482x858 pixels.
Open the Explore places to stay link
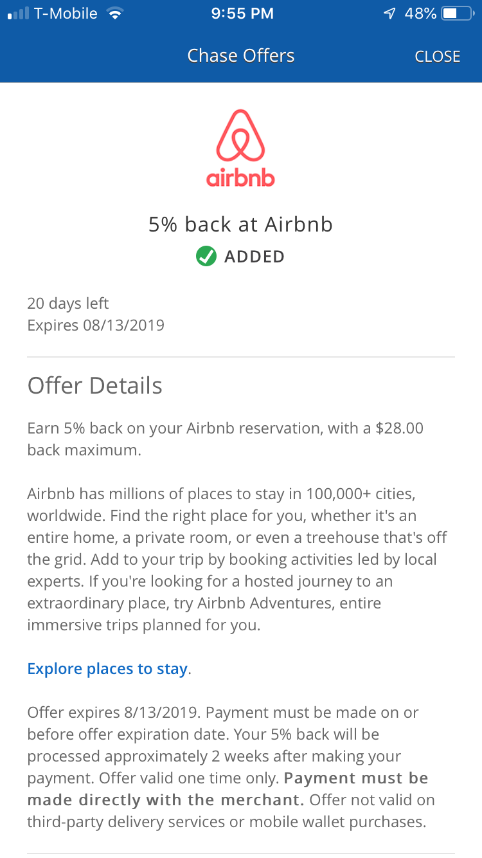[x=107, y=669]
